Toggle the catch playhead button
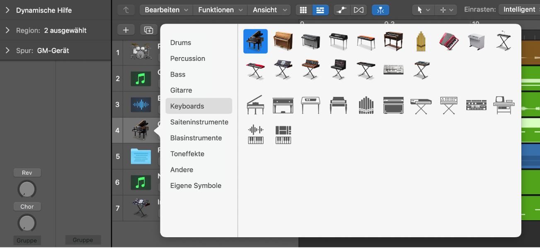This screenshot has height=248, width=540. [380, 10]
